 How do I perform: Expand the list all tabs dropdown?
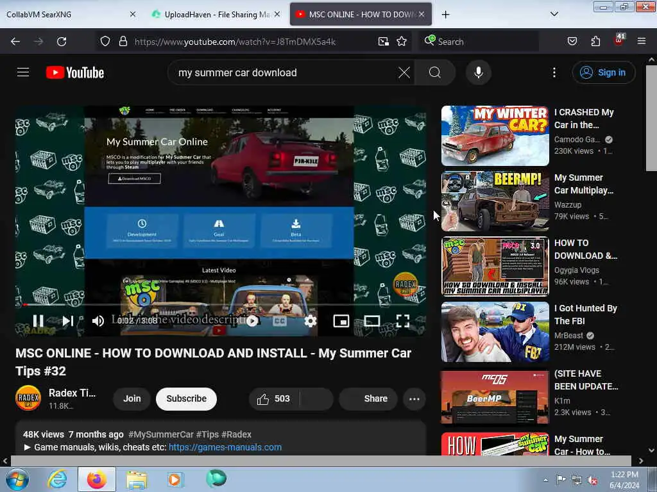click(554, 14)
